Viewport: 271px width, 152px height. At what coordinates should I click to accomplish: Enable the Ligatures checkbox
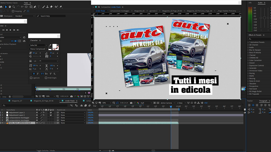tap(31, 78)
